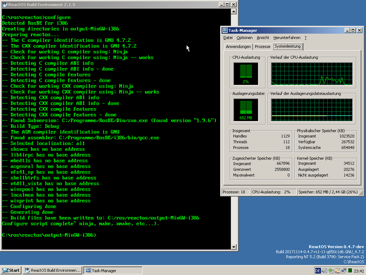The height and width of the screenshot is (275, 366).
Task: Click the CPU-Auslastung gauge
Action: [245, 73]
